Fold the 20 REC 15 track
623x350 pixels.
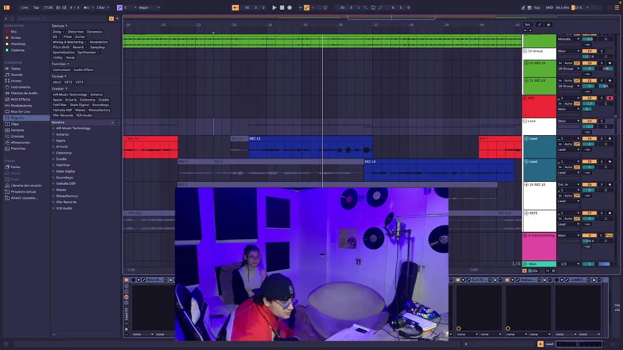[x=526, y=63]
